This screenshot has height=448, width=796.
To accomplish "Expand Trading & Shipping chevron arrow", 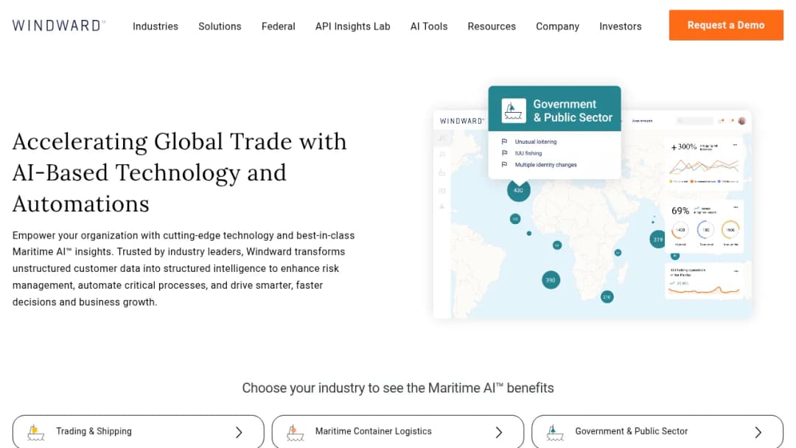I will point(239,433).
